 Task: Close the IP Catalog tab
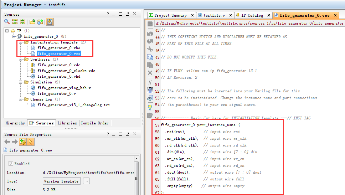[x=269, y=15]
